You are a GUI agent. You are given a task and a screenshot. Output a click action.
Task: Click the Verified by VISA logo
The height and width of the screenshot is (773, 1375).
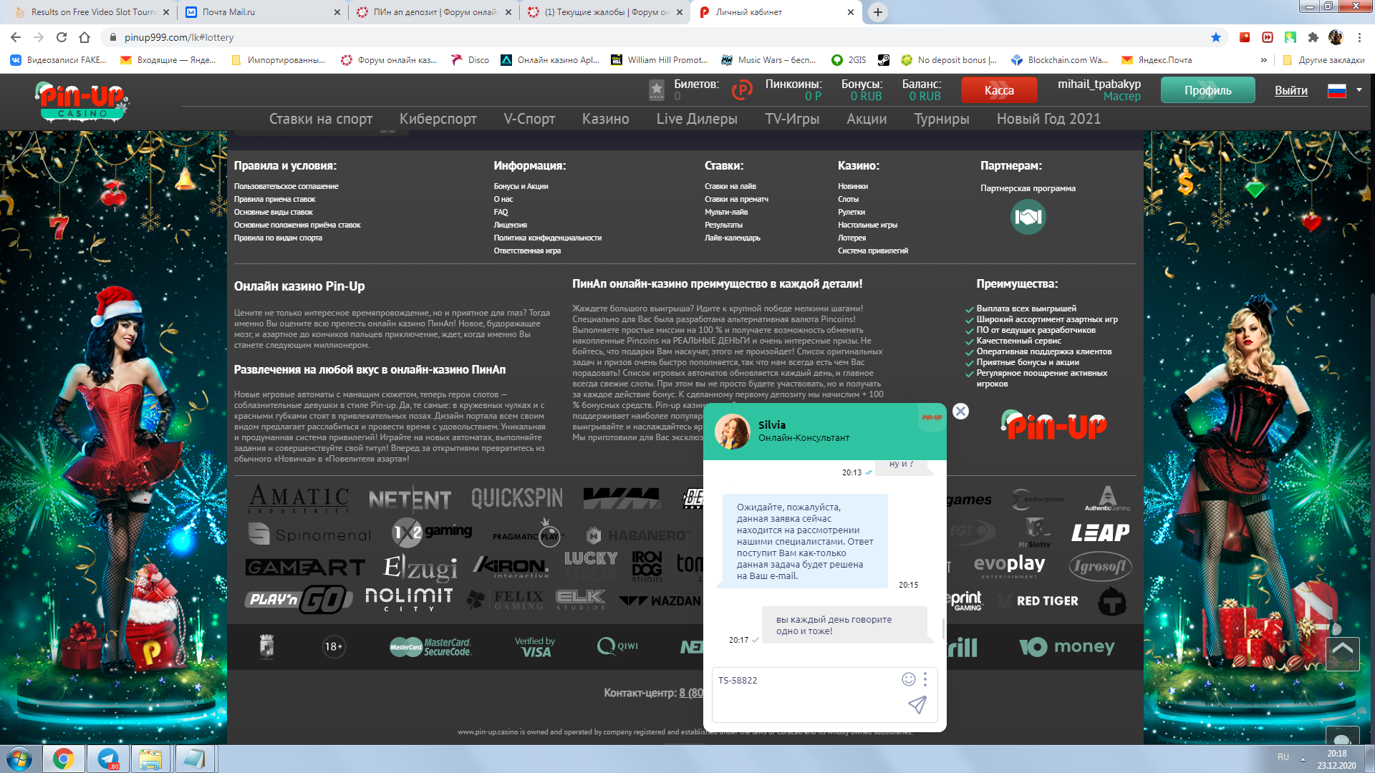click(535, 647)
